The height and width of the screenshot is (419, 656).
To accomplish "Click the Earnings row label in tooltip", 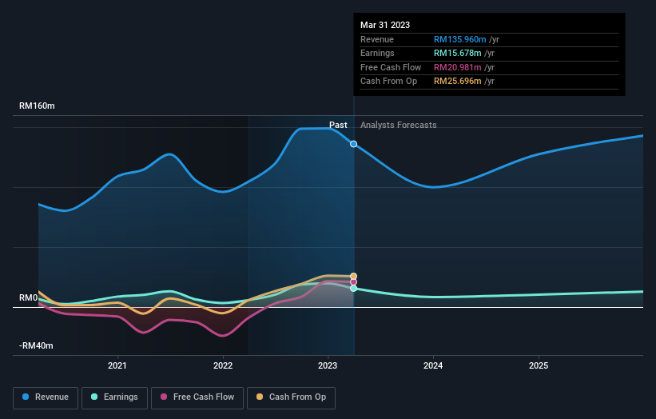I will pyautogui.click(x=377, y=53).
